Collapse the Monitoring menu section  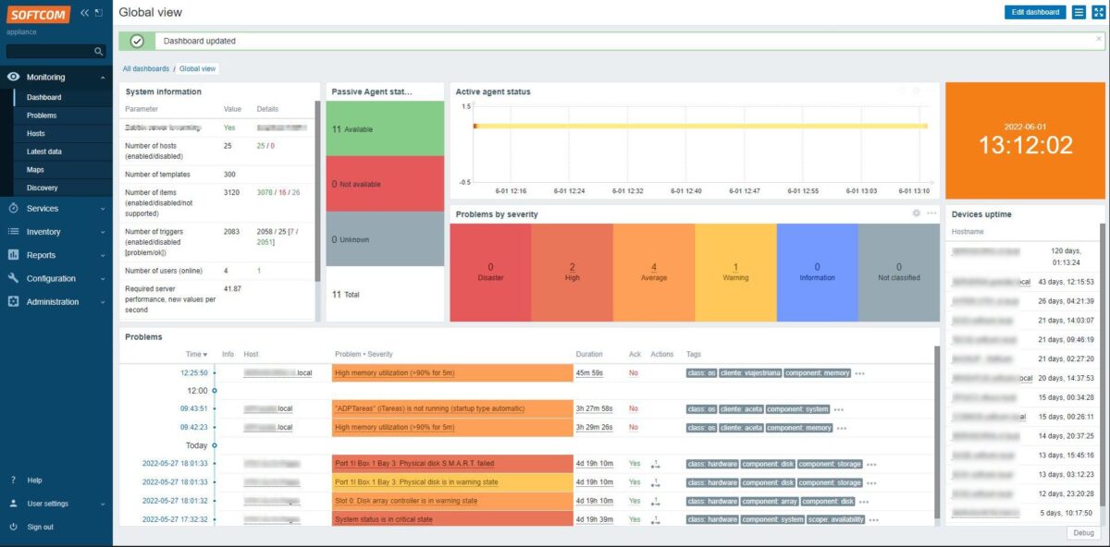tap(103, 78)
